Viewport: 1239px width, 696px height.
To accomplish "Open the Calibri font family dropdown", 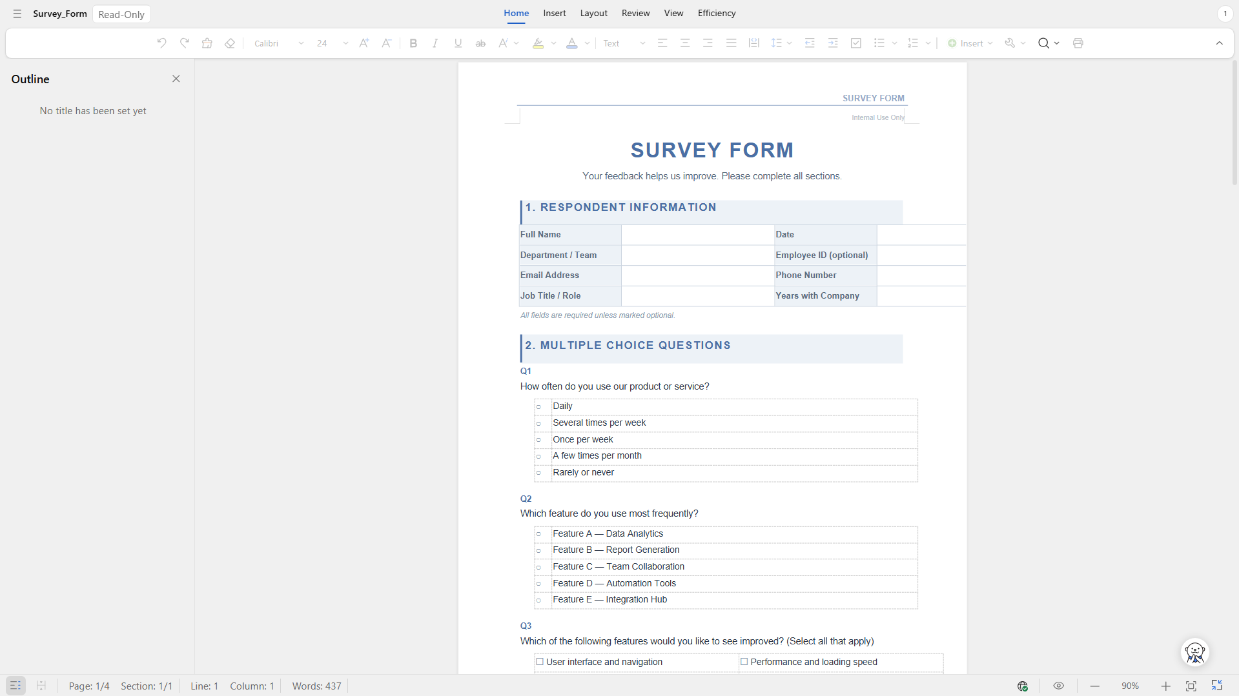I will pyautogui.click(x=279, y=43).
